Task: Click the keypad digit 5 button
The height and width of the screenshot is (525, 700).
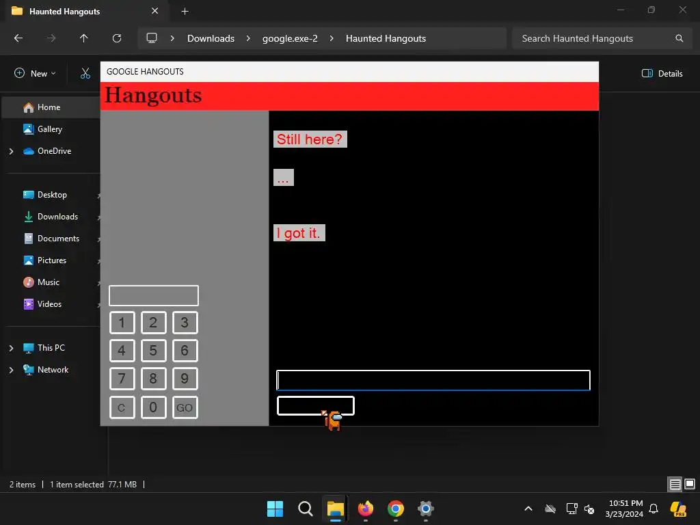Action: 154,351
